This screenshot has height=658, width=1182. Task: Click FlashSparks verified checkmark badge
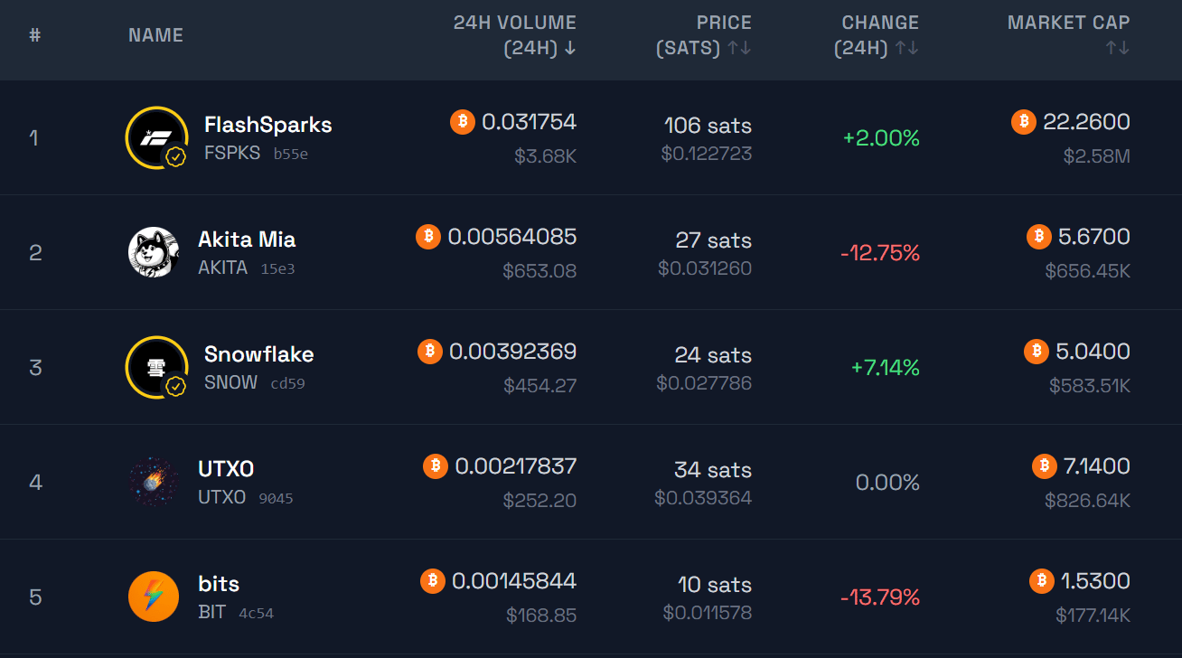(175, 157)
